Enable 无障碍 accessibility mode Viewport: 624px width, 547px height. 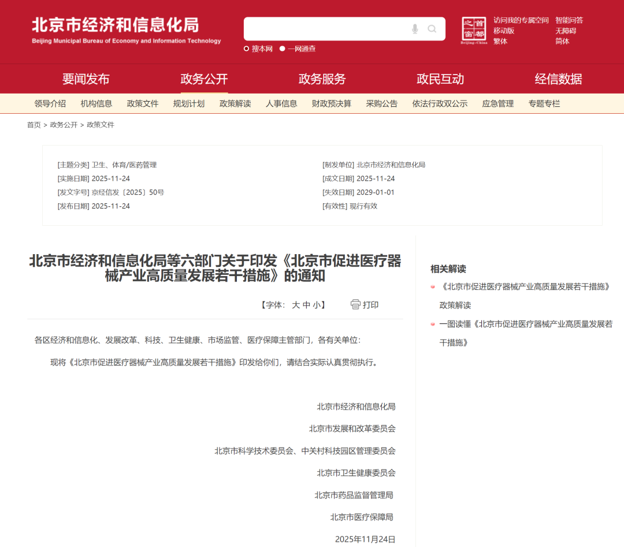pyautogui.click(x=566, y=31)
